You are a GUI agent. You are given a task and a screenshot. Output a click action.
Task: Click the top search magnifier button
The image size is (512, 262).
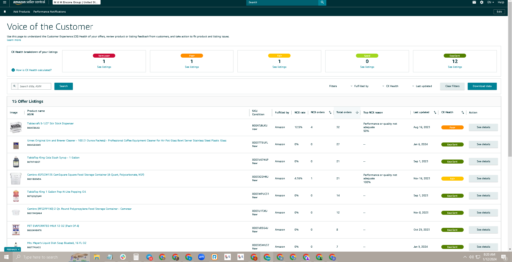322,2
